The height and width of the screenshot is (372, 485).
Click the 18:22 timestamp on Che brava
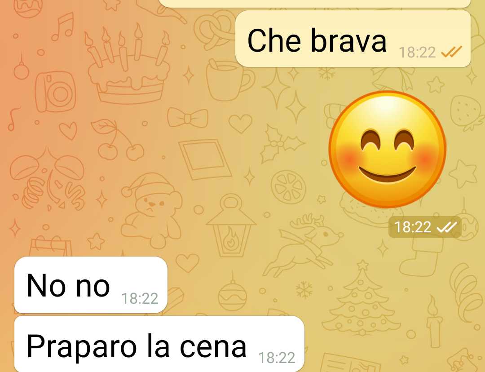(417, 52)
